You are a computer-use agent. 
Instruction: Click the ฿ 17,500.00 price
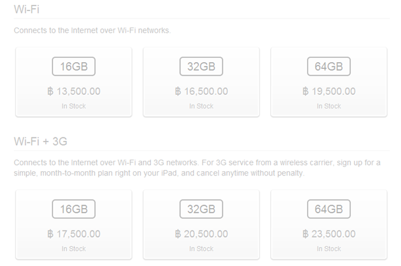pos(74,234)
